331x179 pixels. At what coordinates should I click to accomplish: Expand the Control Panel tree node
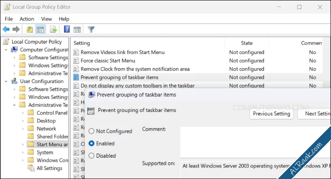(23, 113)
